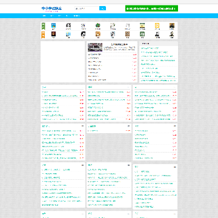Click the small more icon in the single-entry panel header
Screen dimensions: 218x218
coord(128,126)
